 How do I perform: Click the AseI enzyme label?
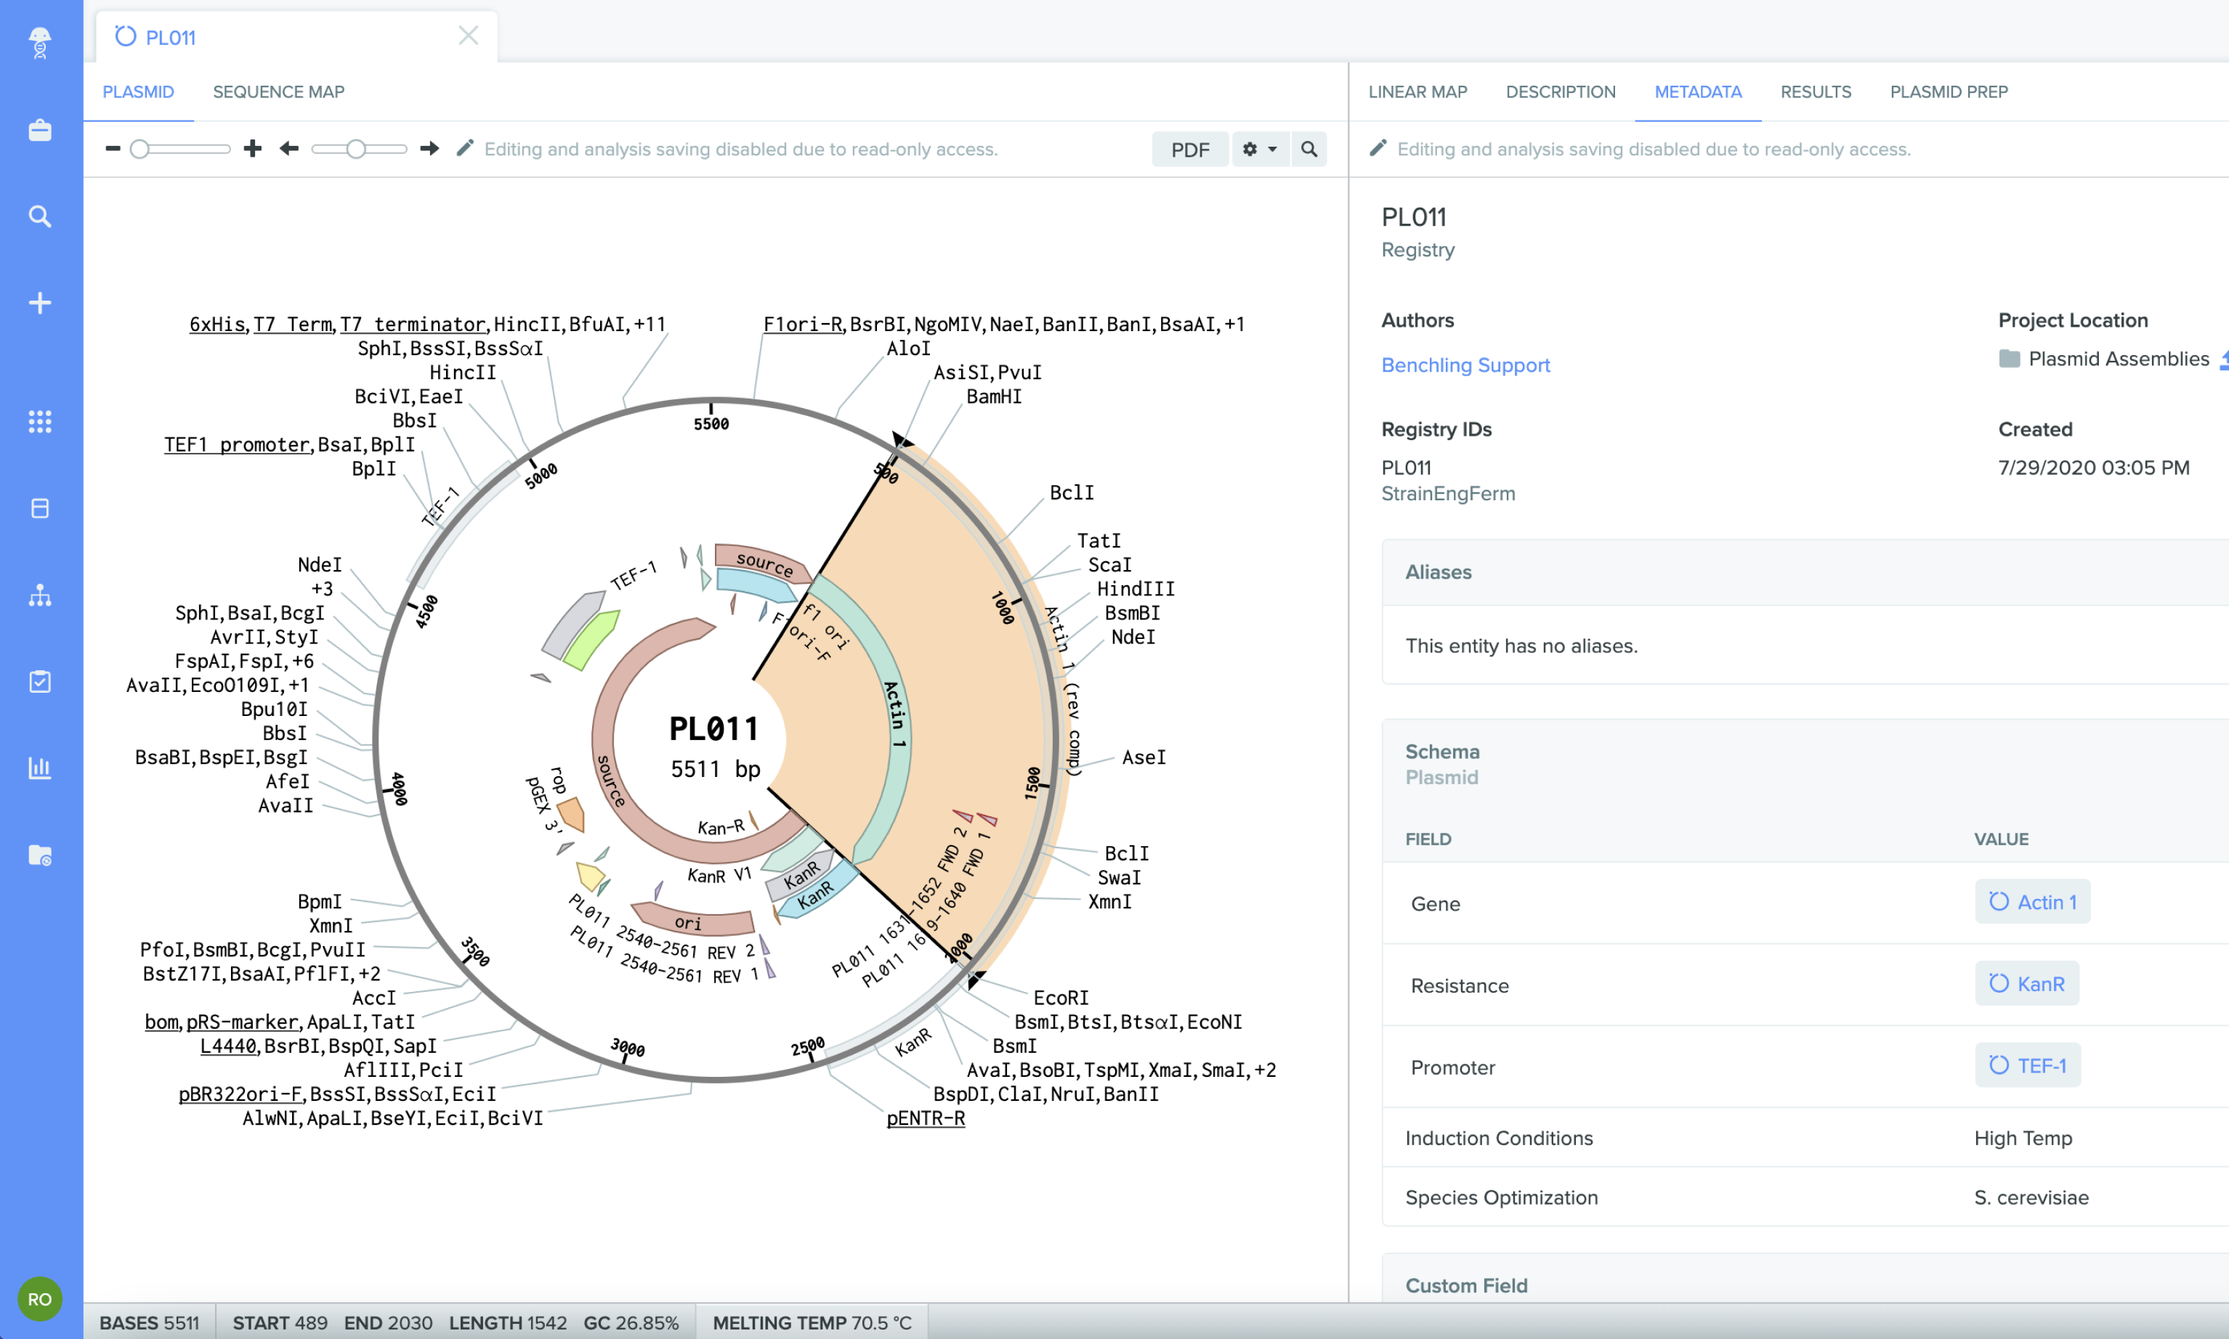(x=1144, y=757)
